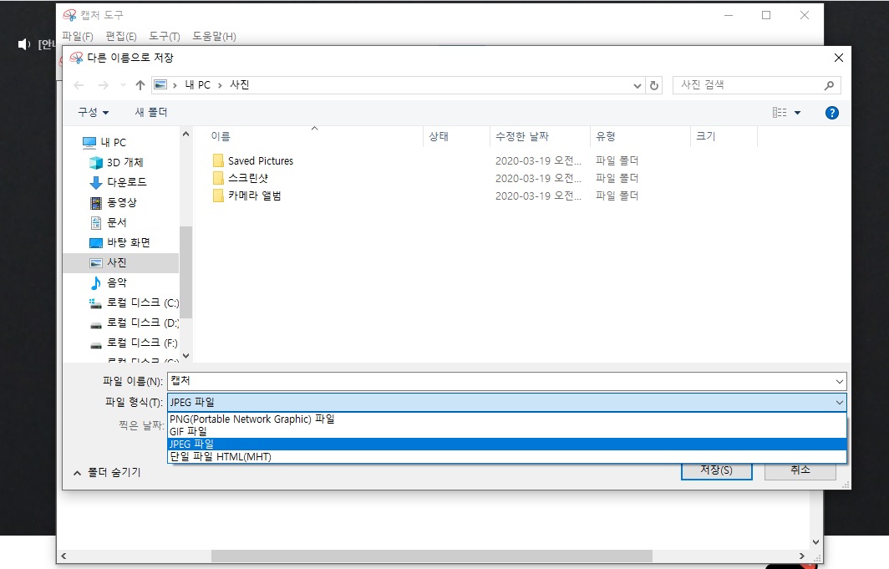Open 음악 folder in sidebar
The image size is (889, 569).
click(x=109, y=282)
